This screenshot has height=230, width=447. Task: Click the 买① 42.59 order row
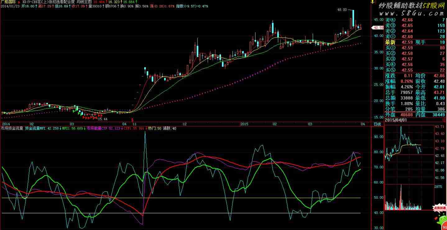click(x=415, y=48)
